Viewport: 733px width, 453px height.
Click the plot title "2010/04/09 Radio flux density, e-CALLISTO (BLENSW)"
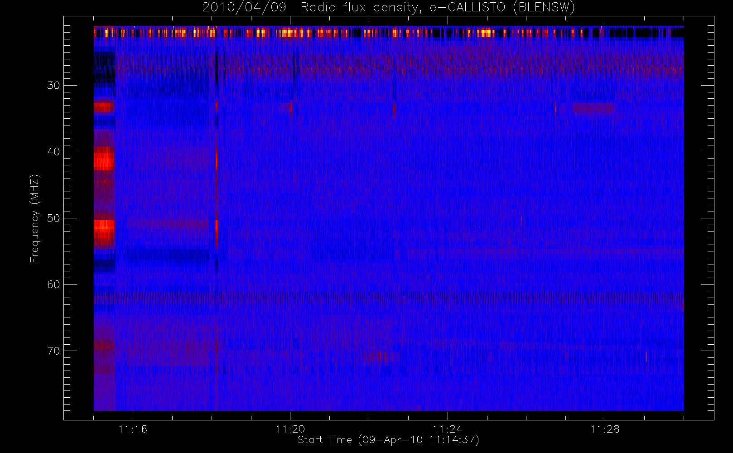tap(388, 7)
